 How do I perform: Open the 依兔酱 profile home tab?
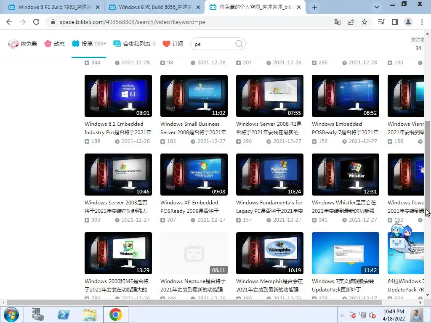[23, 44]
